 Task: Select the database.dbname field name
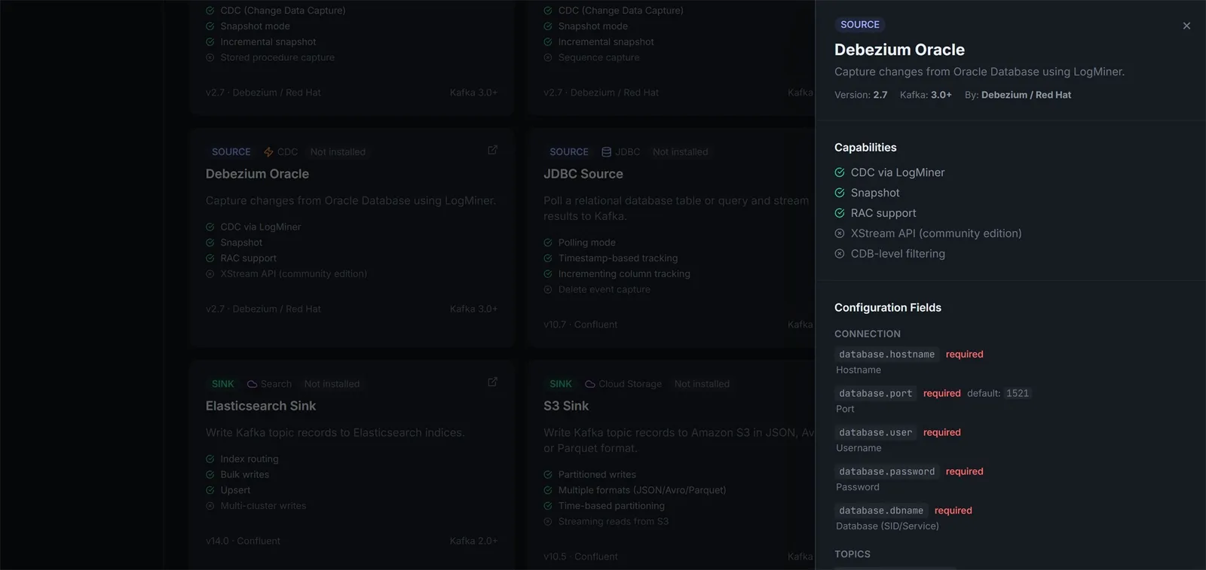point(881,511)
